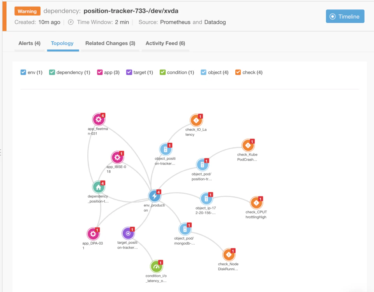Open the Related Changes (3) tab
Screen dimensions: 374x292
point(110,43)
